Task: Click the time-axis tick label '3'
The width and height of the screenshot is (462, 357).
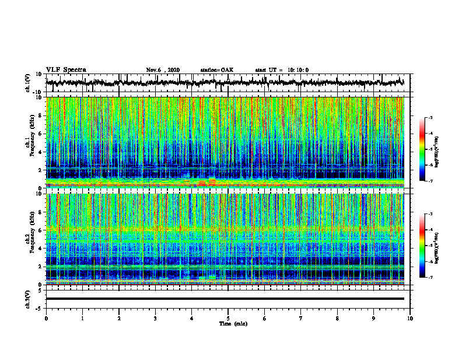Action: tap(155, 318)
